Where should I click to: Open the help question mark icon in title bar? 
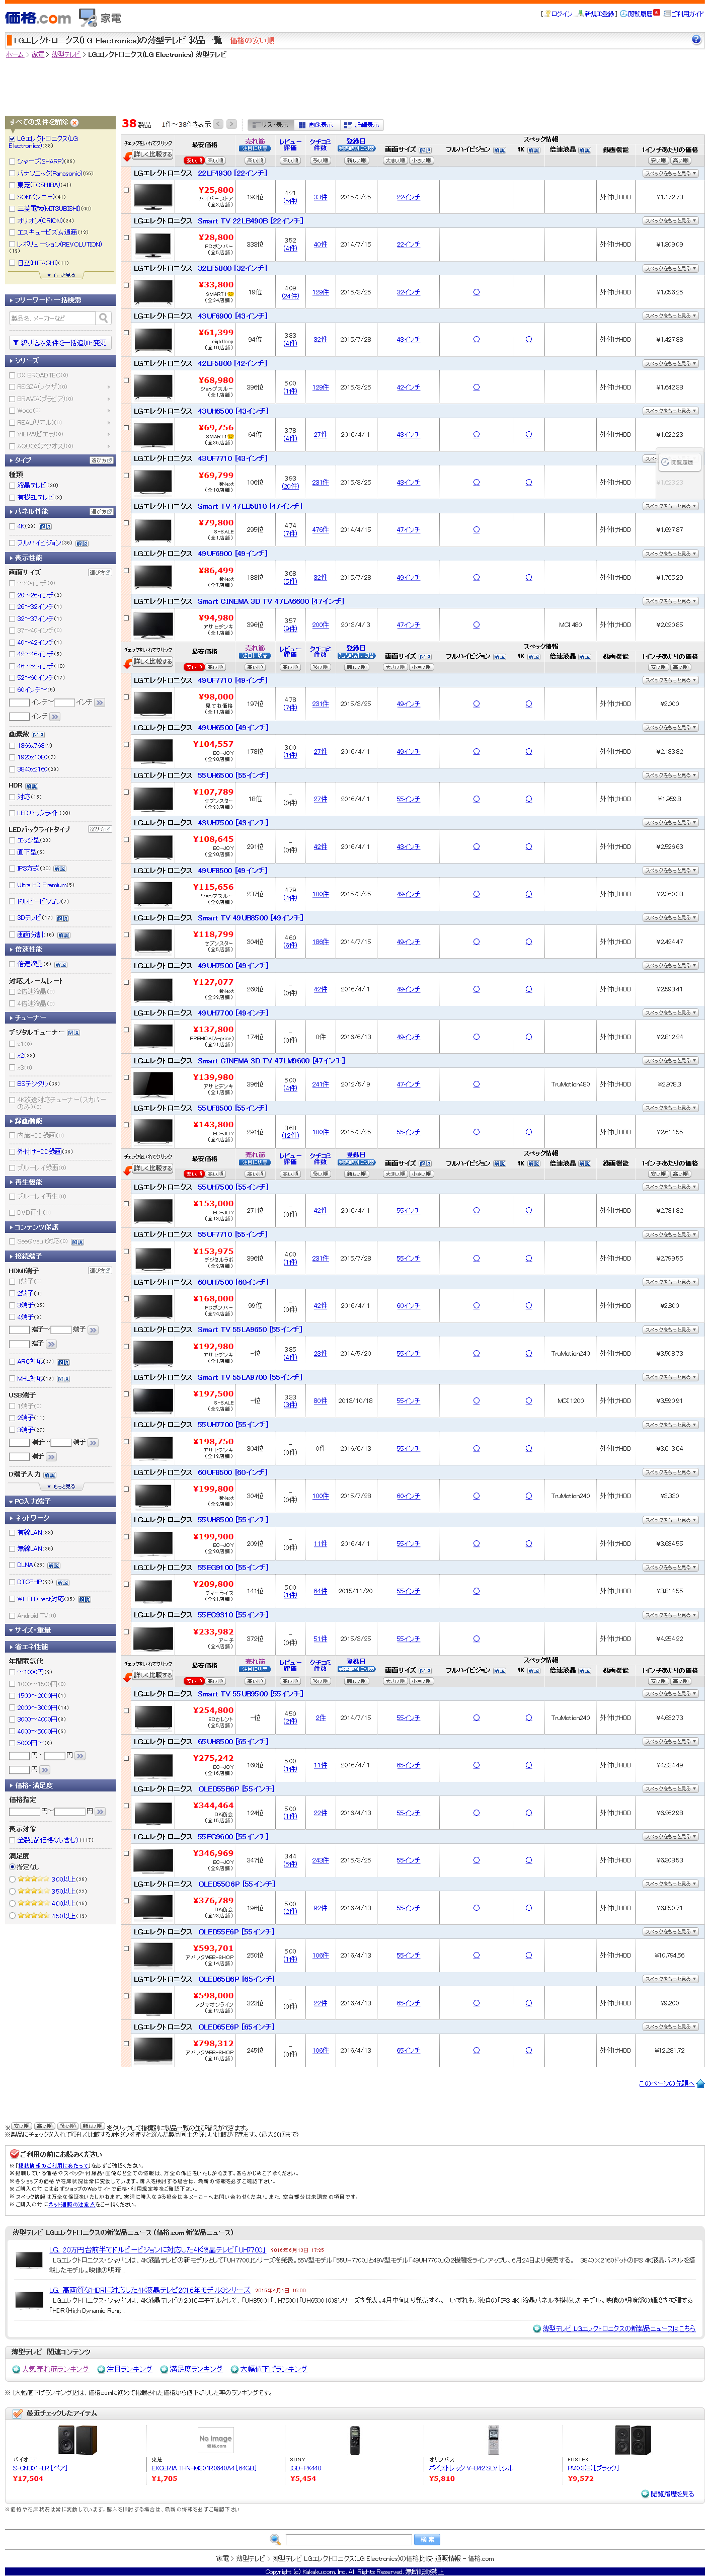tap(696, 40)
